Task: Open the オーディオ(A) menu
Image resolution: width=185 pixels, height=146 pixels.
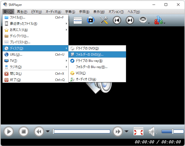Action: click(53, 12)
